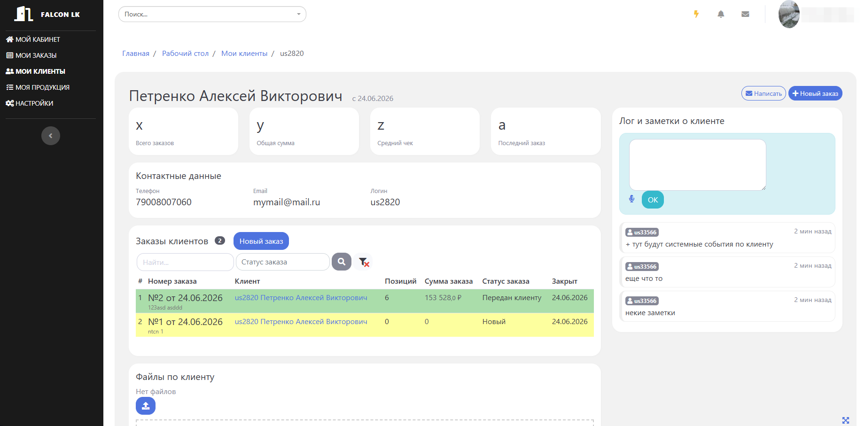The image size is (865, 426).
Task: Click the Сумма заказа column header
Action: click(449, 281)
